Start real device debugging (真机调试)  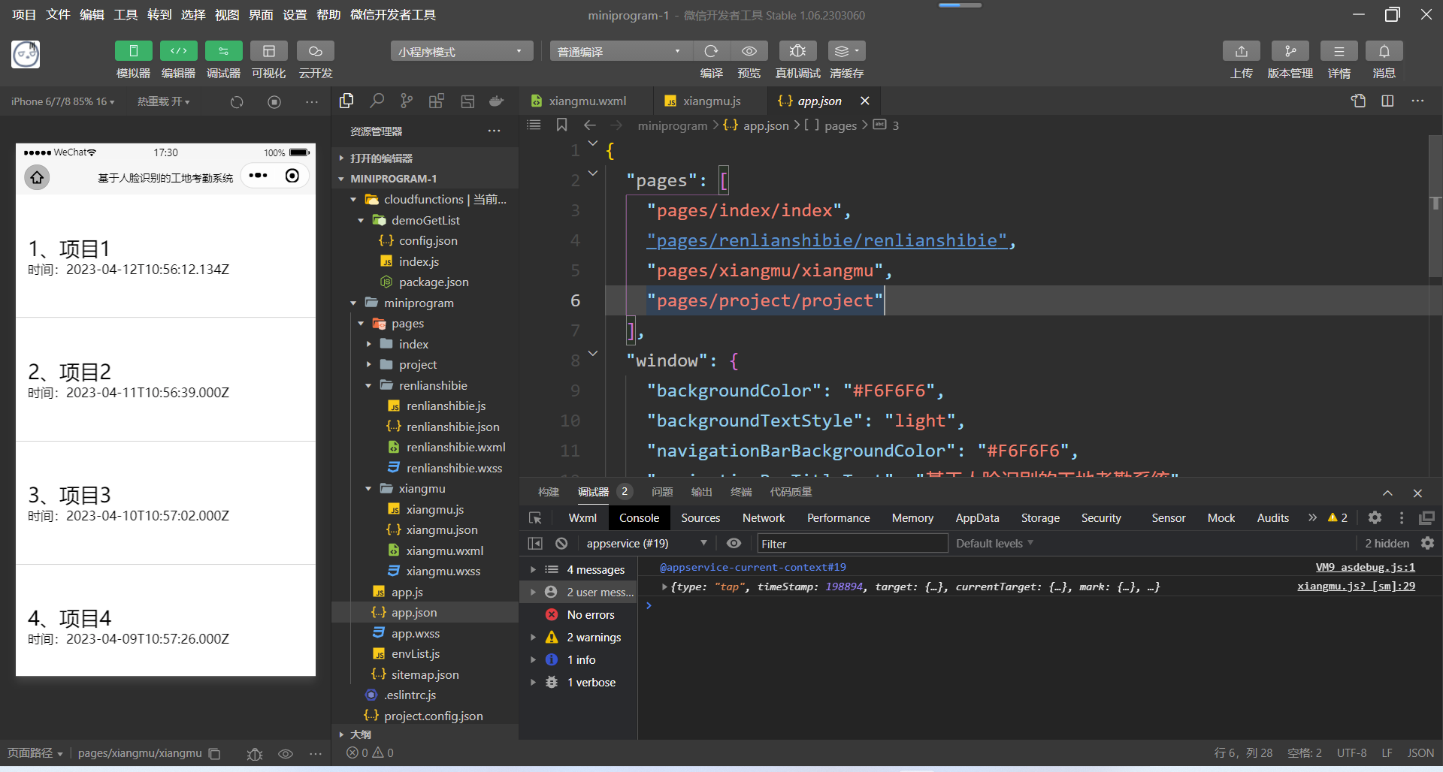(x=797, y=51)
